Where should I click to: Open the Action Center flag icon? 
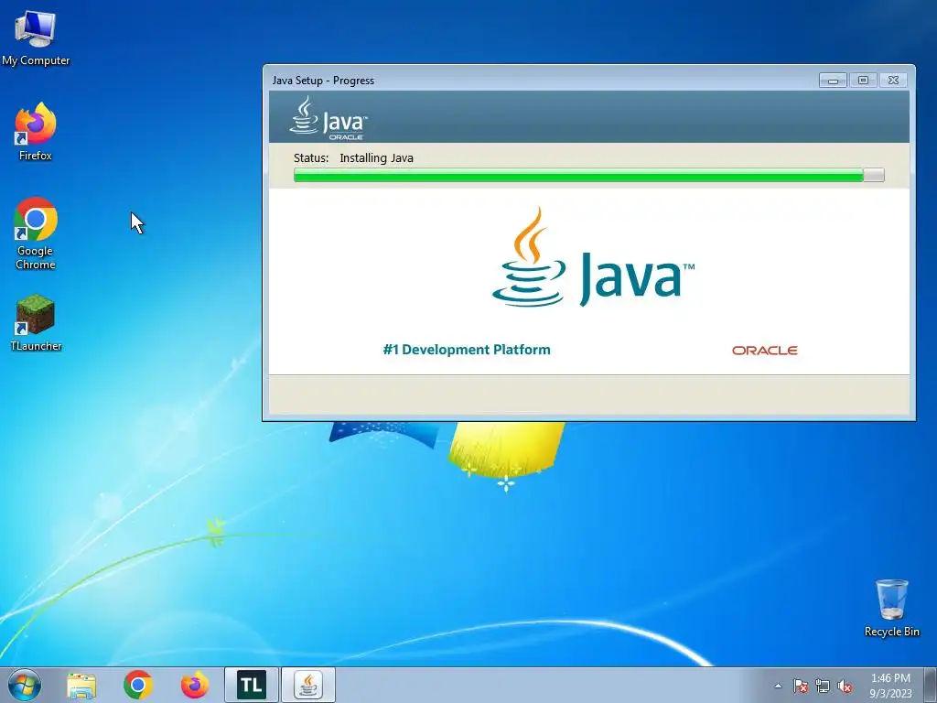[x=800, y=686]
